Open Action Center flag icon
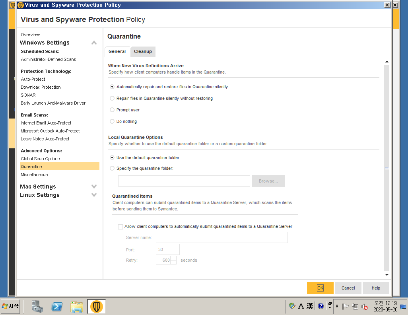This screenshot has width=408, height=315. [x=345, y=306]
